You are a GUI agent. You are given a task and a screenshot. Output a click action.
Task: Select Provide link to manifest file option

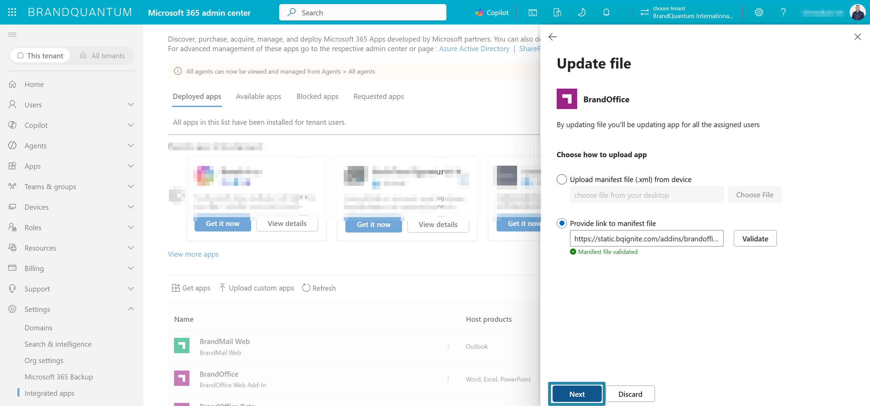click(x=562, y=223)
